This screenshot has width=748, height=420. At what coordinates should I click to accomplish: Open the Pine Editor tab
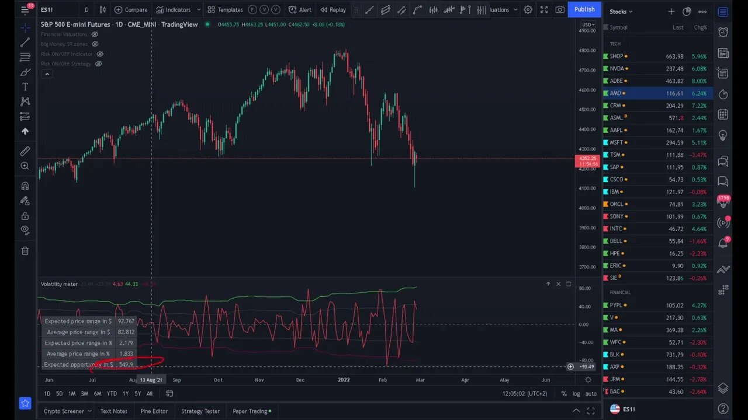[154, 411]
